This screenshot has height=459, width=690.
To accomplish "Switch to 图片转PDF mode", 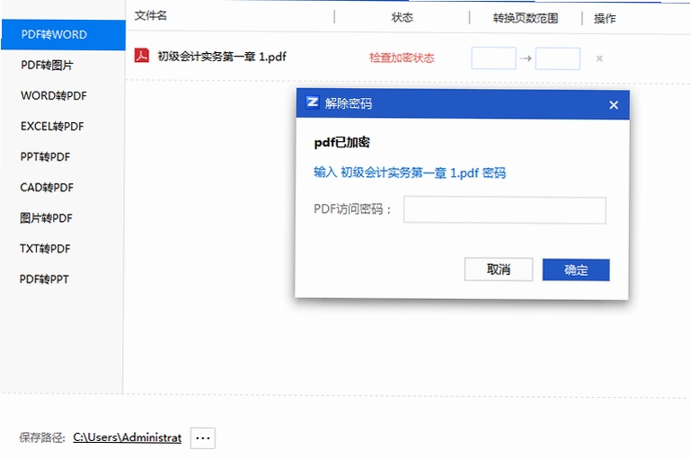I will 46,218.
